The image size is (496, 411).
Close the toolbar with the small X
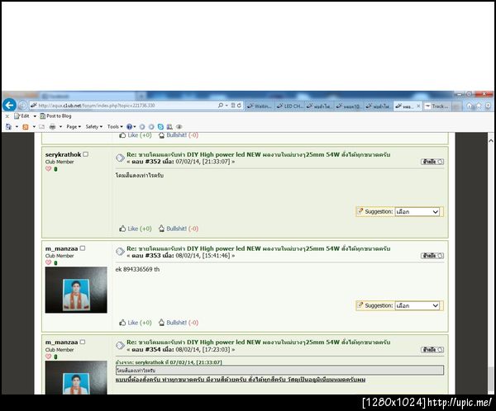(7, 116)
